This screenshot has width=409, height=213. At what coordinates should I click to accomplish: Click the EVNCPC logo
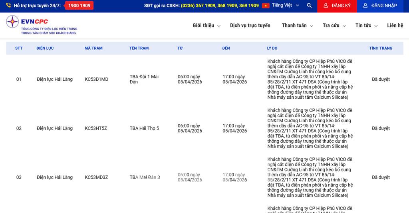pyautogui.click(x=42, y=25)
